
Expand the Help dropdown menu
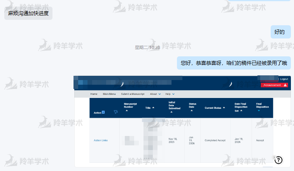[173, 94]
